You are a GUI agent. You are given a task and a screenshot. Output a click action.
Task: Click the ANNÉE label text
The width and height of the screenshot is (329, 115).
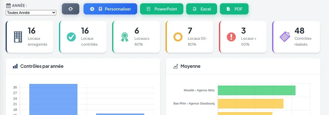click(x=19, y=5)
